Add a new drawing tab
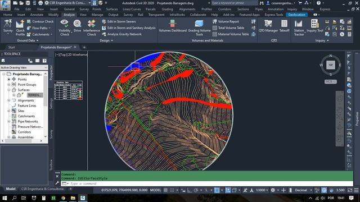The height and width of the screenshot is (202, 360). click(84, 47)
